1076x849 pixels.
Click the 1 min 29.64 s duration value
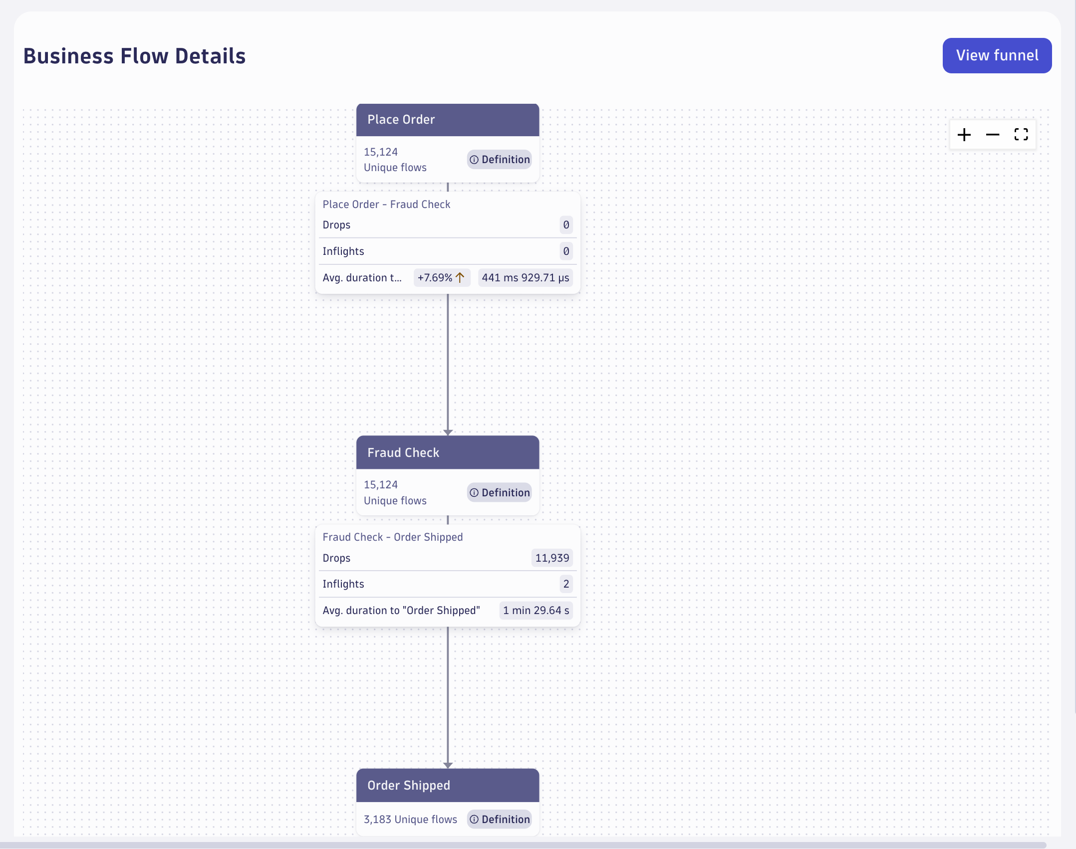tap(536, 611)
